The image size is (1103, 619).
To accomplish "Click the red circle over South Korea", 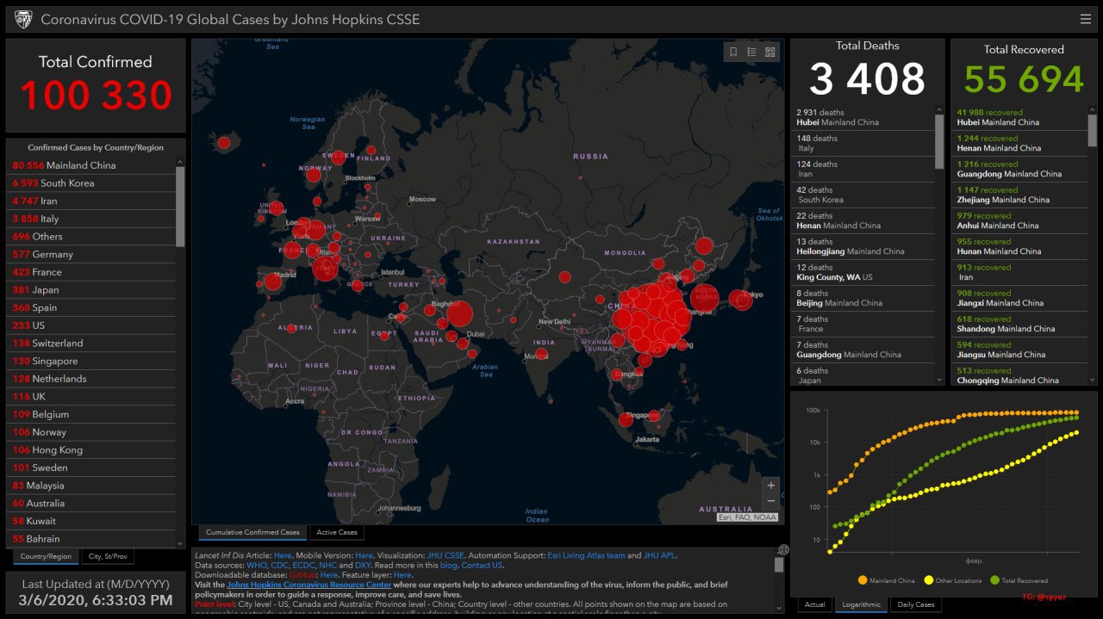I will [703, 300].
